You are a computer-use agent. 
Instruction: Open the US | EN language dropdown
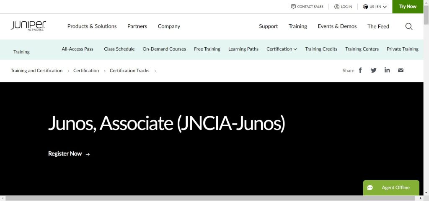coord(375,7)
